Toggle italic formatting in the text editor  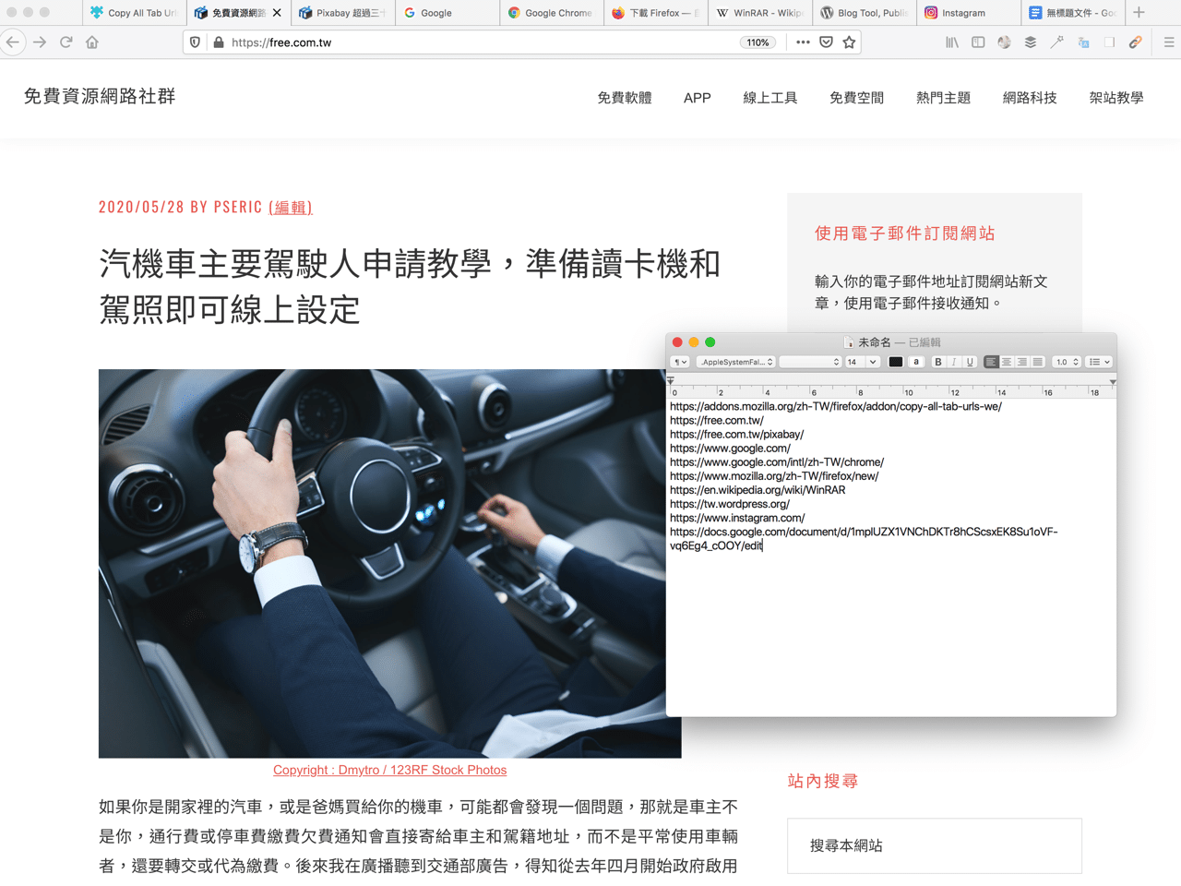[x=954, y=362]
